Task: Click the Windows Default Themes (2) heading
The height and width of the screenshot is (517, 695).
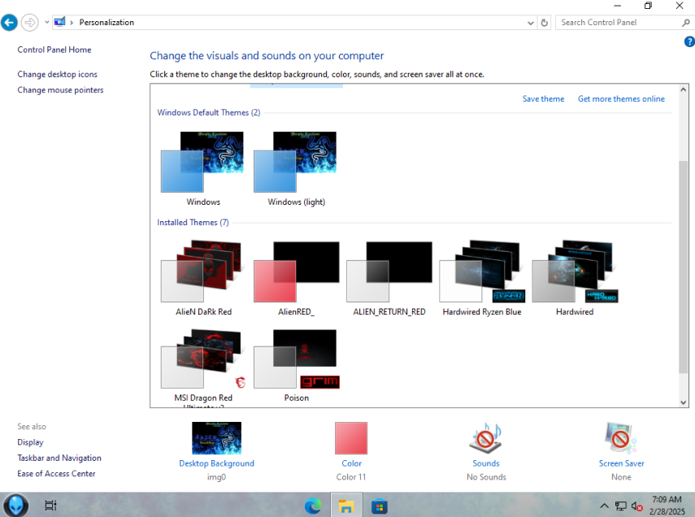Action: [209, 112]
